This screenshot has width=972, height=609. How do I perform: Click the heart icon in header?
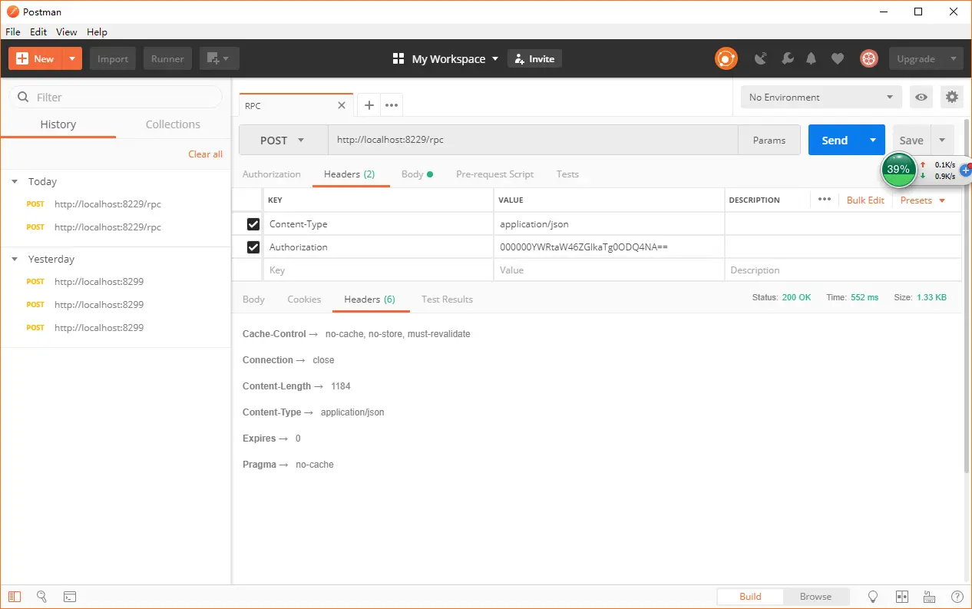click(x=838, y=58)
